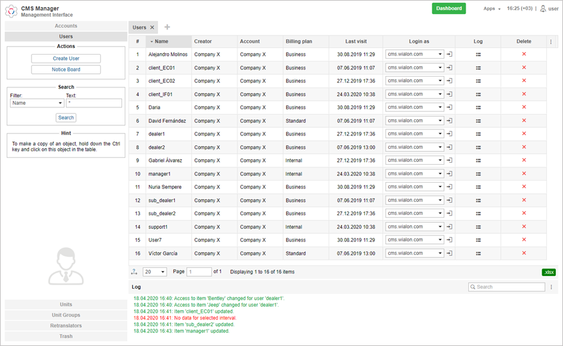Click user name Gabriel Álvarez
This screenshot has width=563, height=346.
point(165,161)
